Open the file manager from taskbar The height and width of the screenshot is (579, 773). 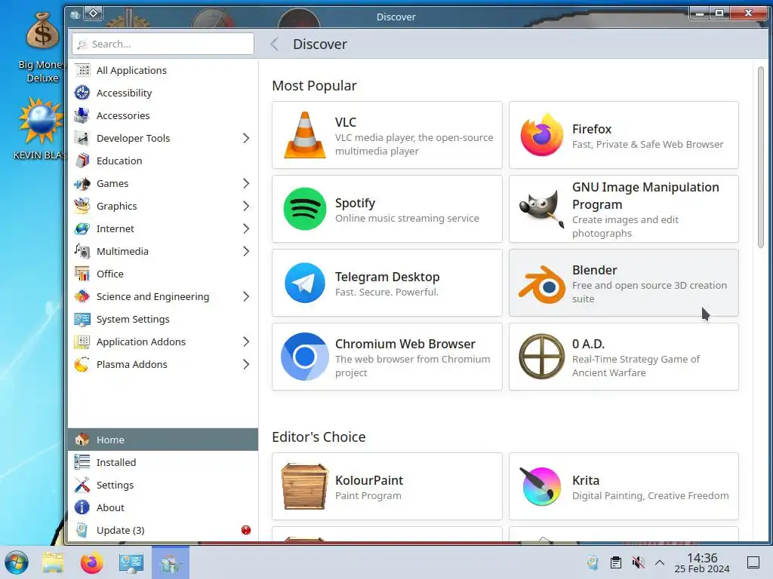point(53,562)
